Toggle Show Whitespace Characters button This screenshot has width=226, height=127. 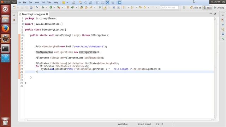click(119, 7)
